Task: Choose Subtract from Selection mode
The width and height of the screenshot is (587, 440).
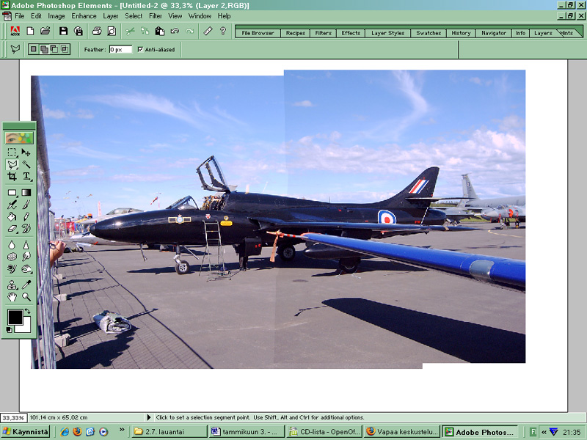Action: [x=54, y=49]
